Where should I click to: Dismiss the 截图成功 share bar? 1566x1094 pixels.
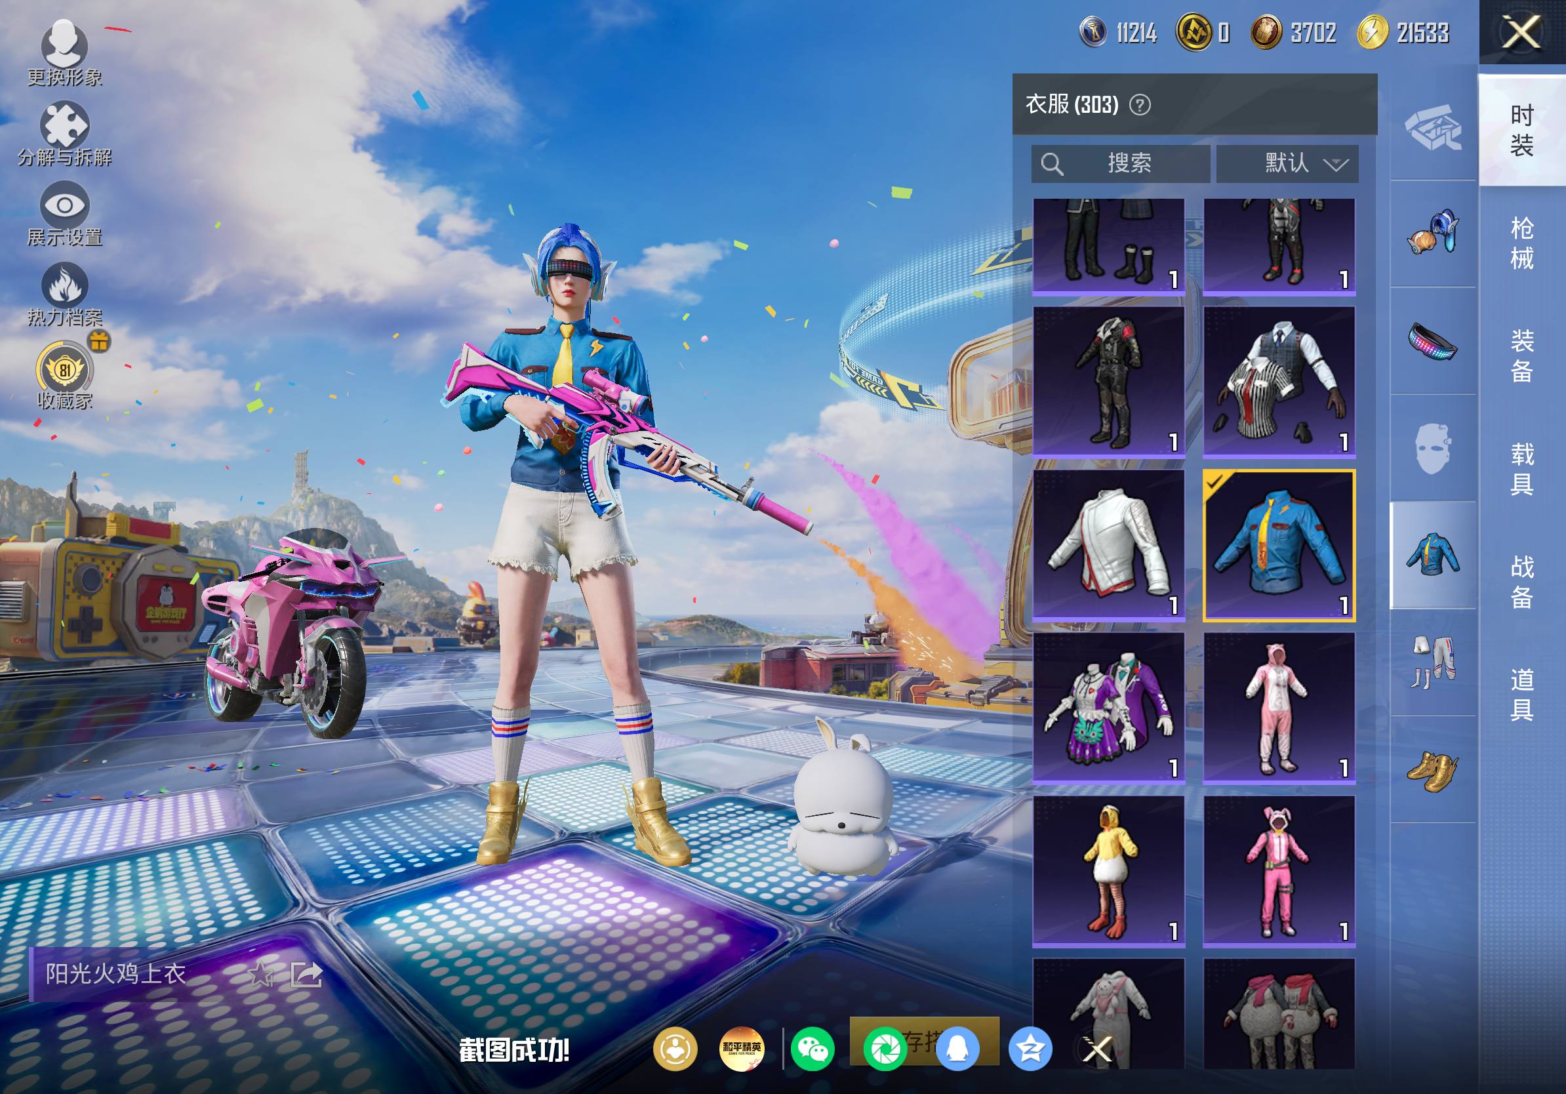click(x=1096, y=1048)
